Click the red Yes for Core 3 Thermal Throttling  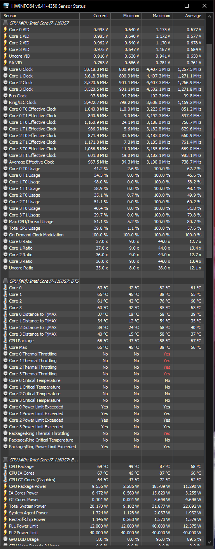(167, 374)
